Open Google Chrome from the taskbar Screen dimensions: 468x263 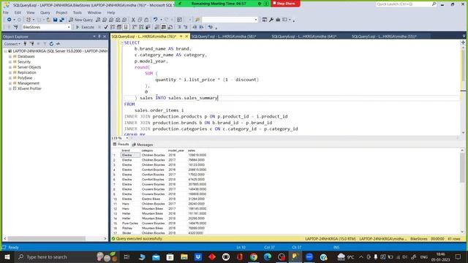(x=254, y=256)
